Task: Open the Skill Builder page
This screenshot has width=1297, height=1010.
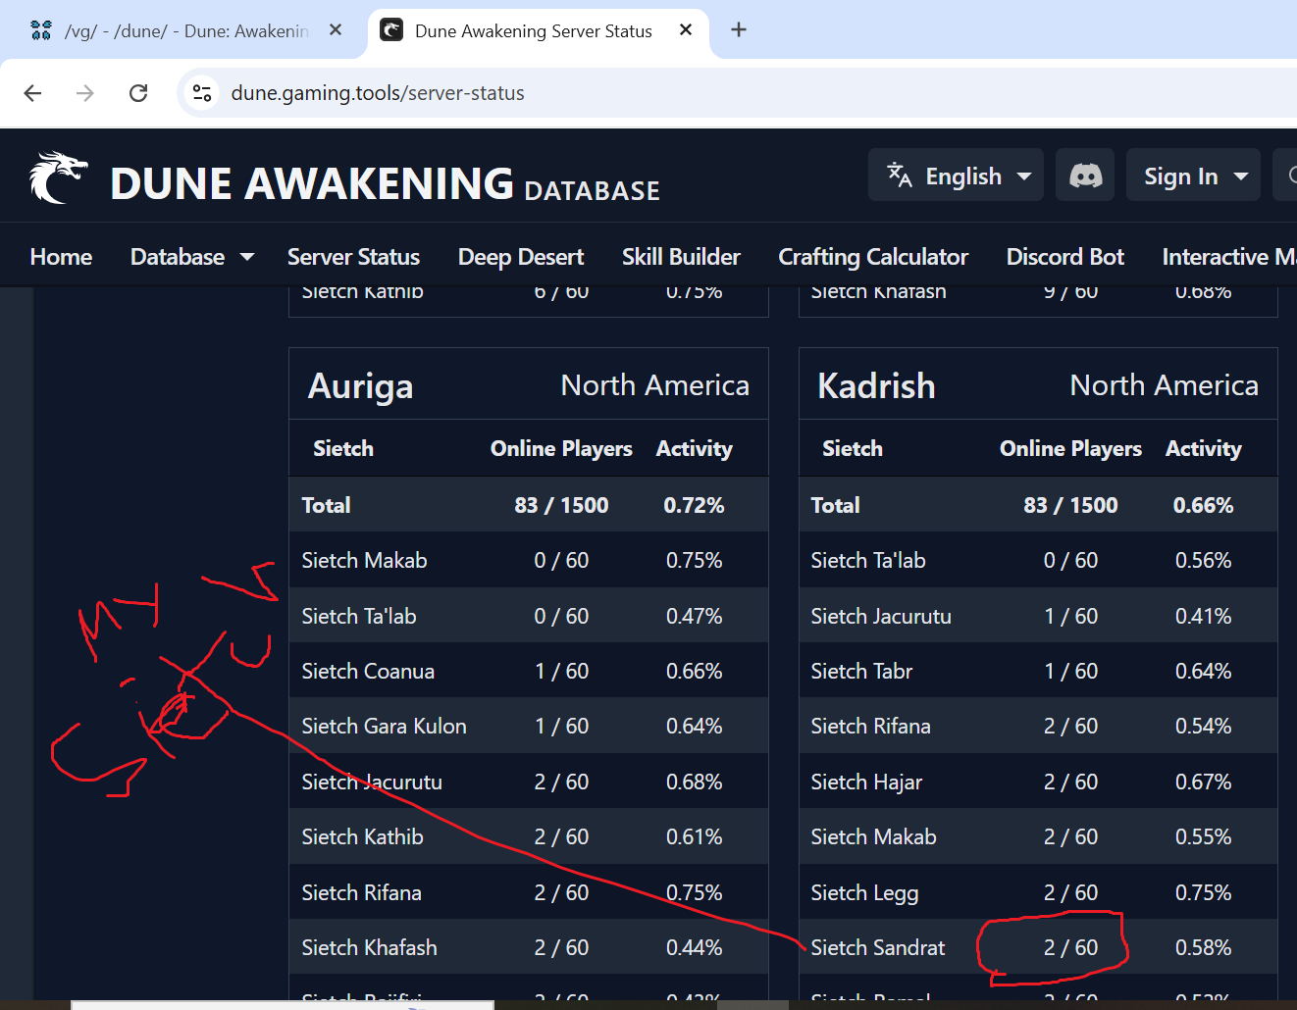Action: [x=681, y=257]
